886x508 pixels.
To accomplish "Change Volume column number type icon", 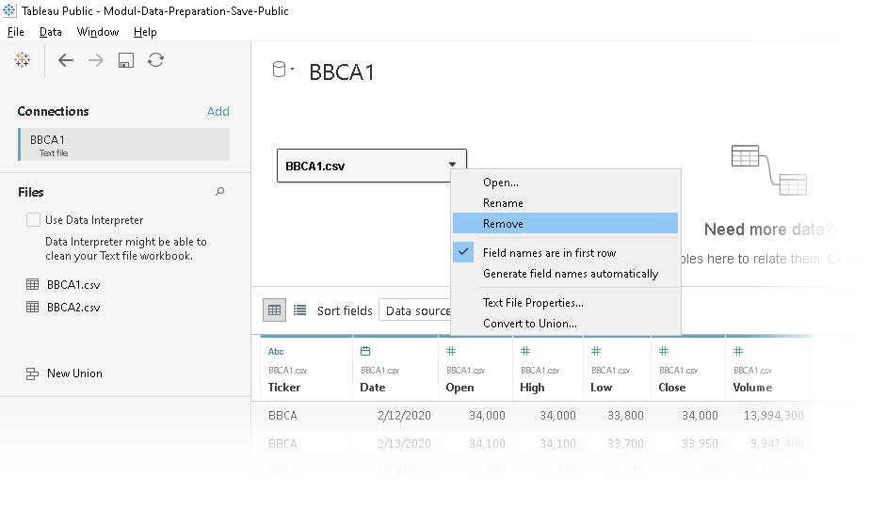I will coord(738,351).
